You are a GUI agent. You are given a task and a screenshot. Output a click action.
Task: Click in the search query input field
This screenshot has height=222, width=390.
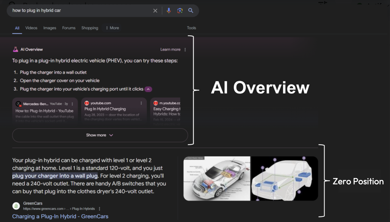(80, 11)
